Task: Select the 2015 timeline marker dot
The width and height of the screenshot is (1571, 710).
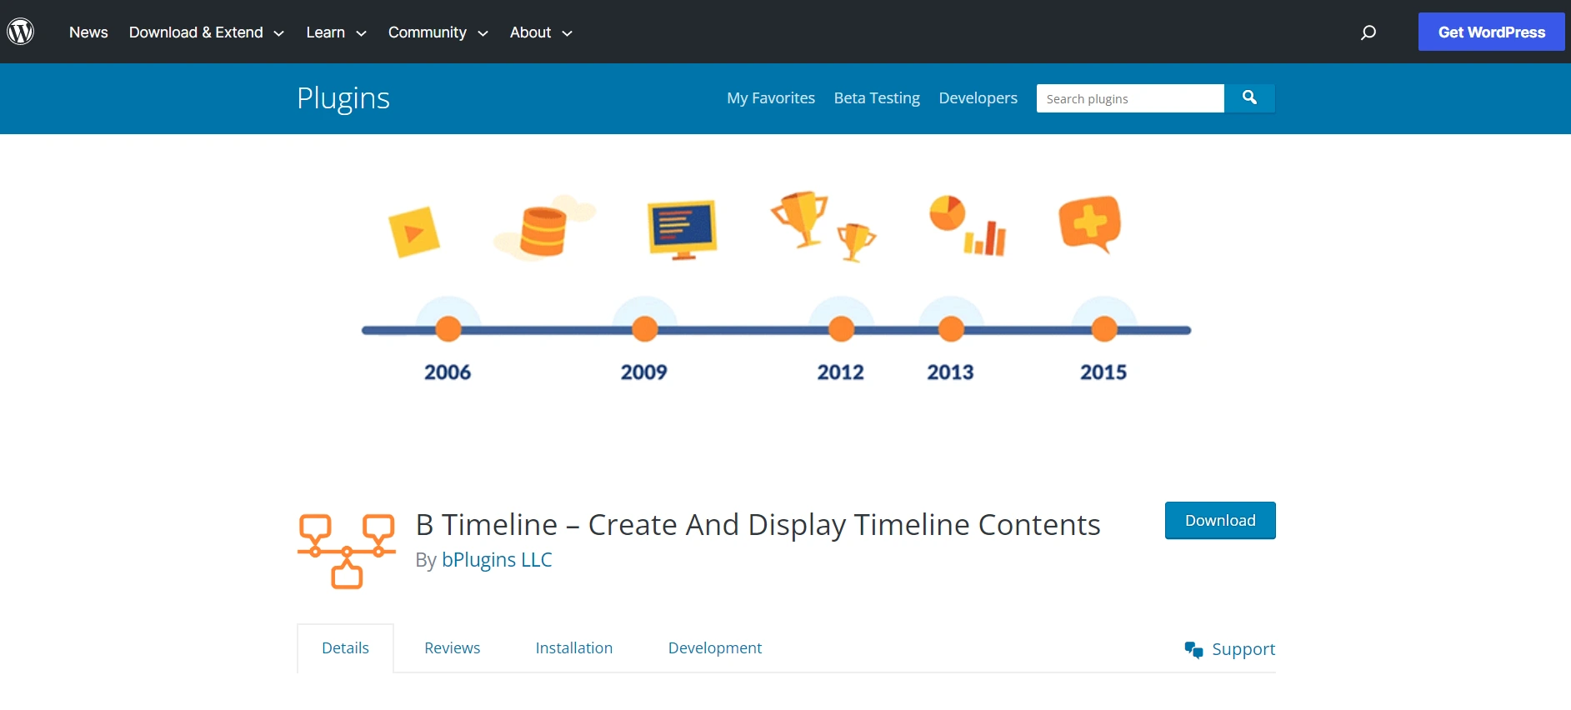Action: (x=1104, y=329)
